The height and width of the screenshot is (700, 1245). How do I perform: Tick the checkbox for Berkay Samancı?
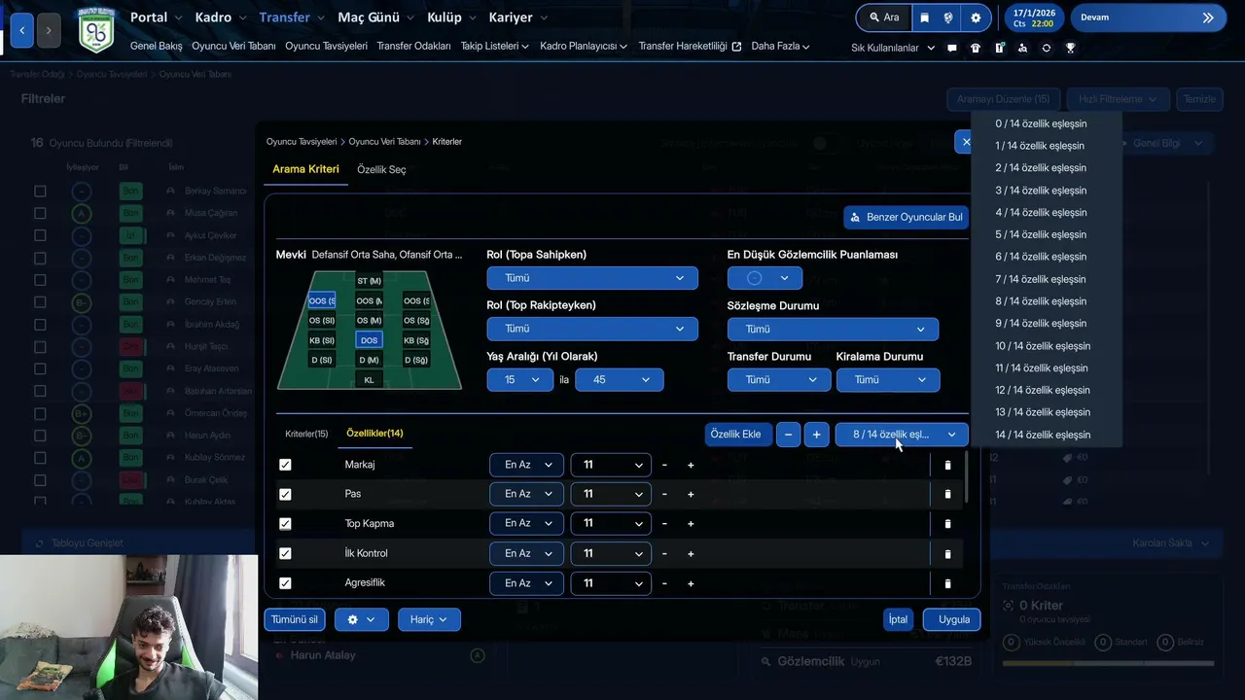point(40,191)
